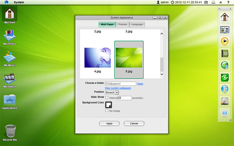Select the 4.jpg wallpaper thumbnail
This screenshot has width=234, height=146.
coord(98,58)
